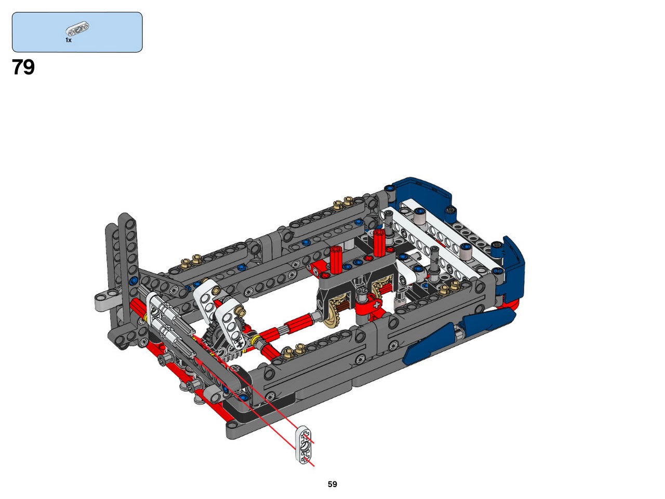Click the white 3-hole liftarm part in parts box

(x=77, y=29)
